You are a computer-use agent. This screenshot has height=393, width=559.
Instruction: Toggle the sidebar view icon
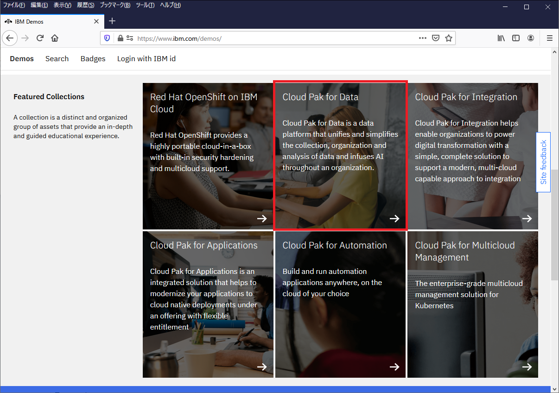515,38
